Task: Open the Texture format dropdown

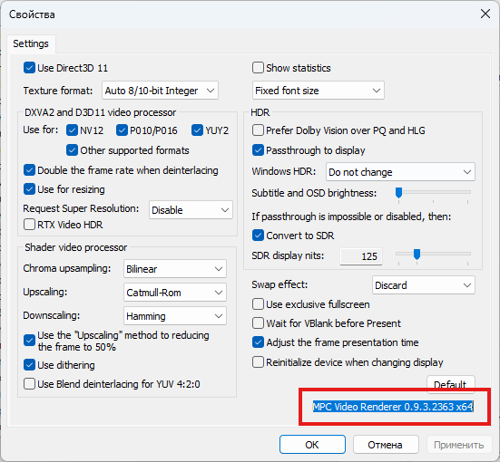Action: pos(160,91)
